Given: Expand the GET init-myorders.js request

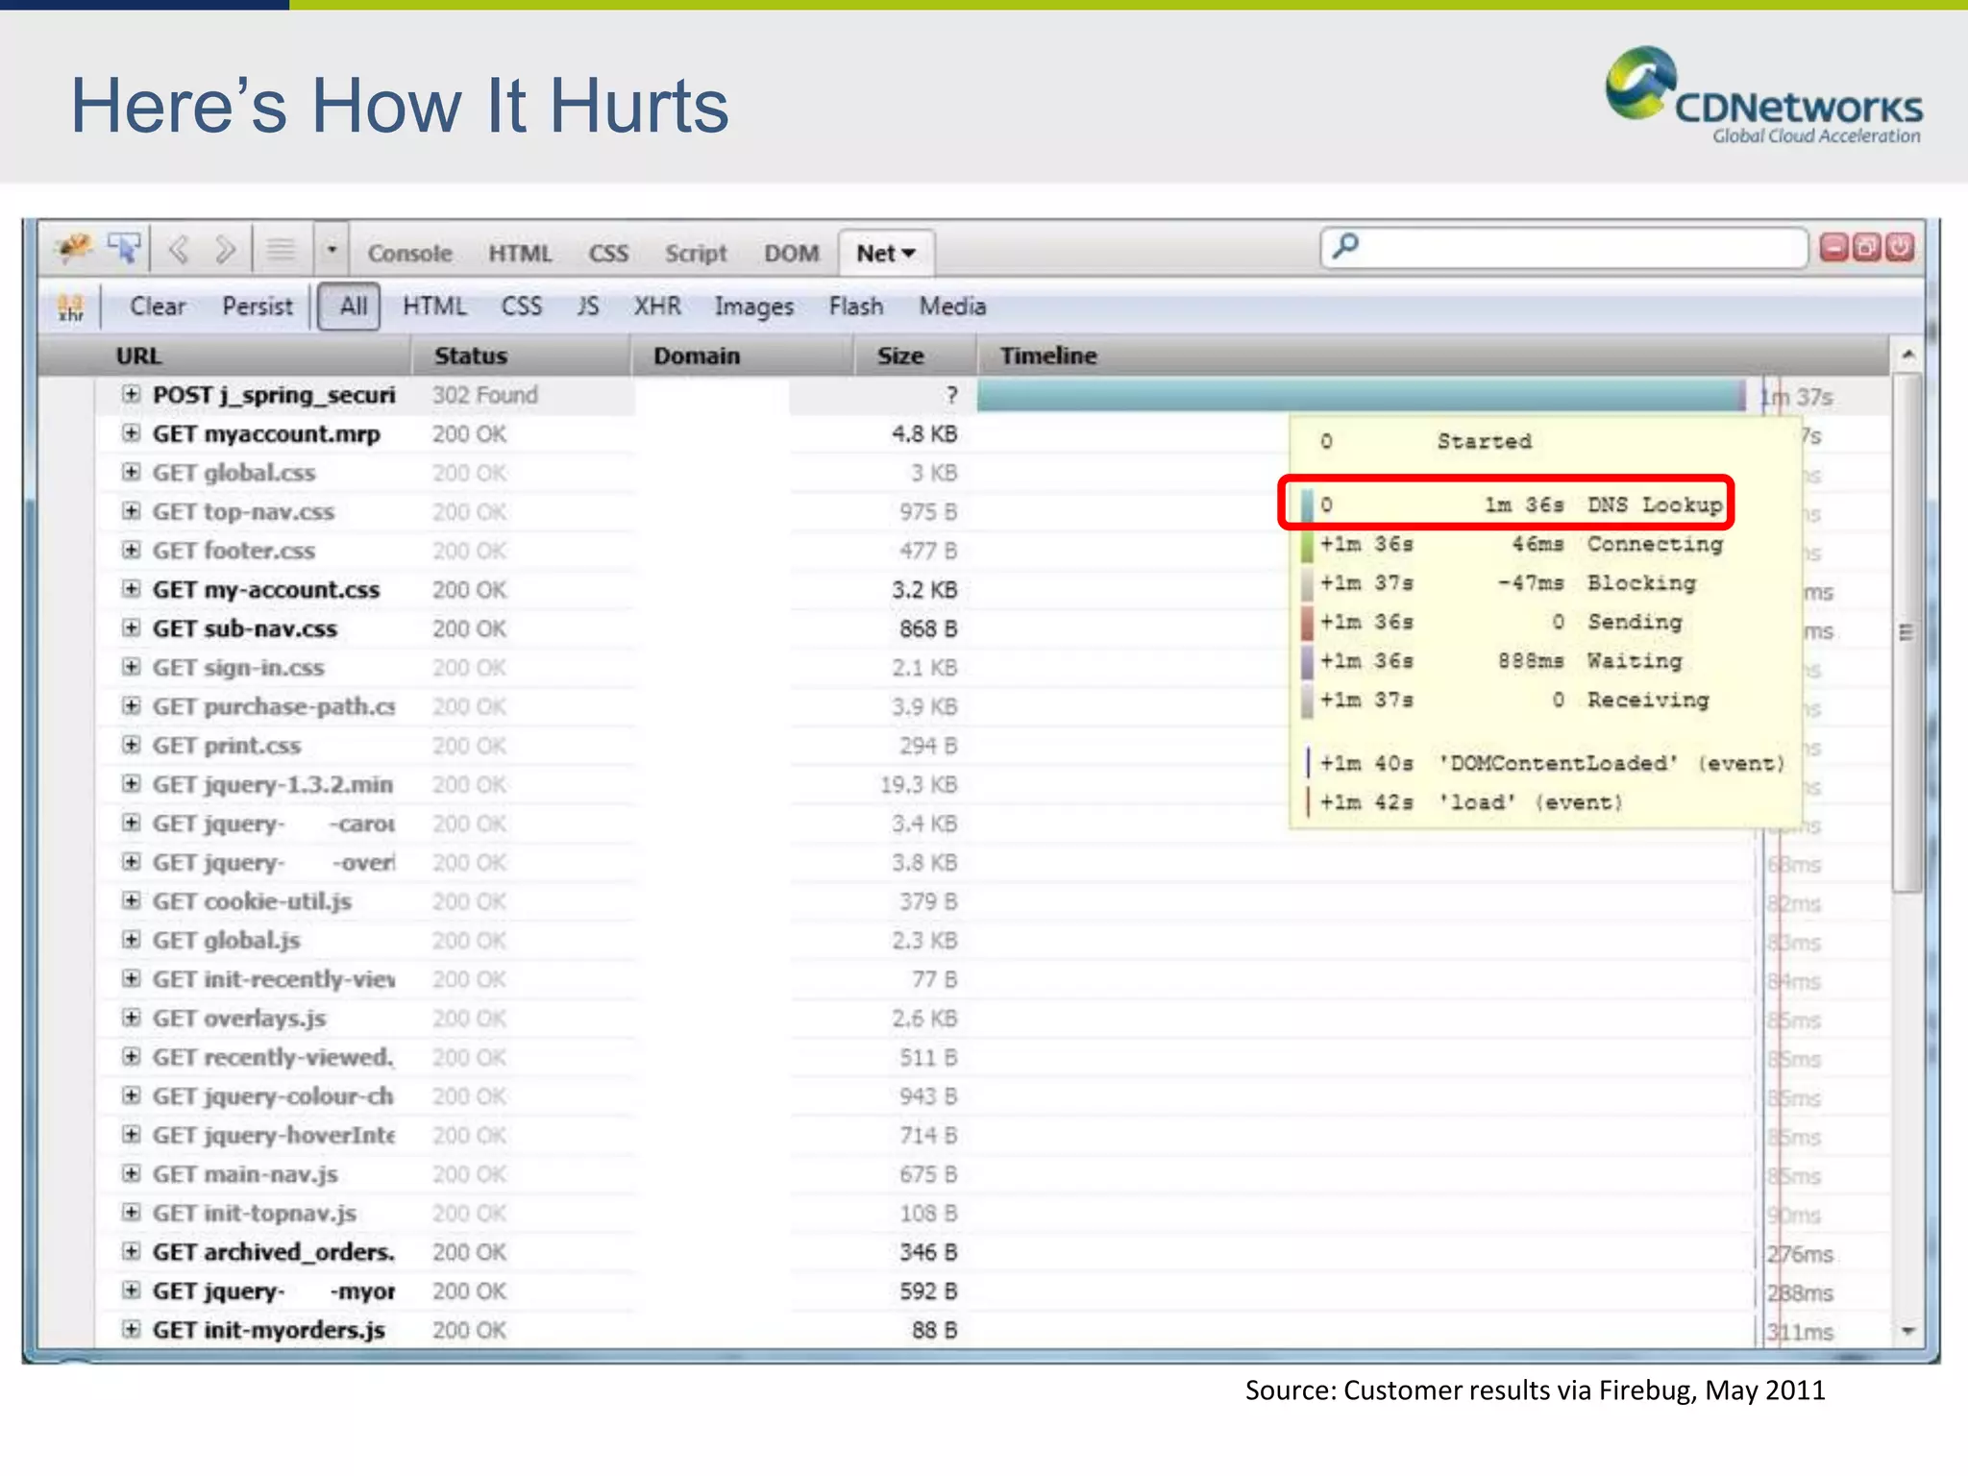Looking at the screenshot, I should 132,1330.
